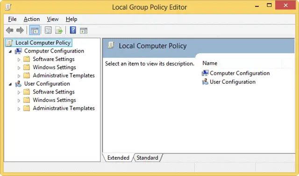Select Local Computer Policy root label in tree

pos(43,43)
